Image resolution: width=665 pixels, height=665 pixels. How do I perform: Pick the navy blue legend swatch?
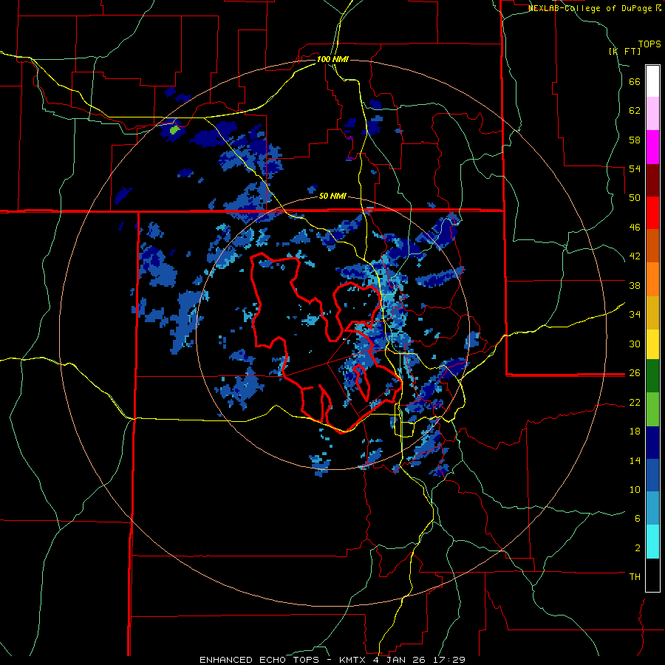(652, 443)
